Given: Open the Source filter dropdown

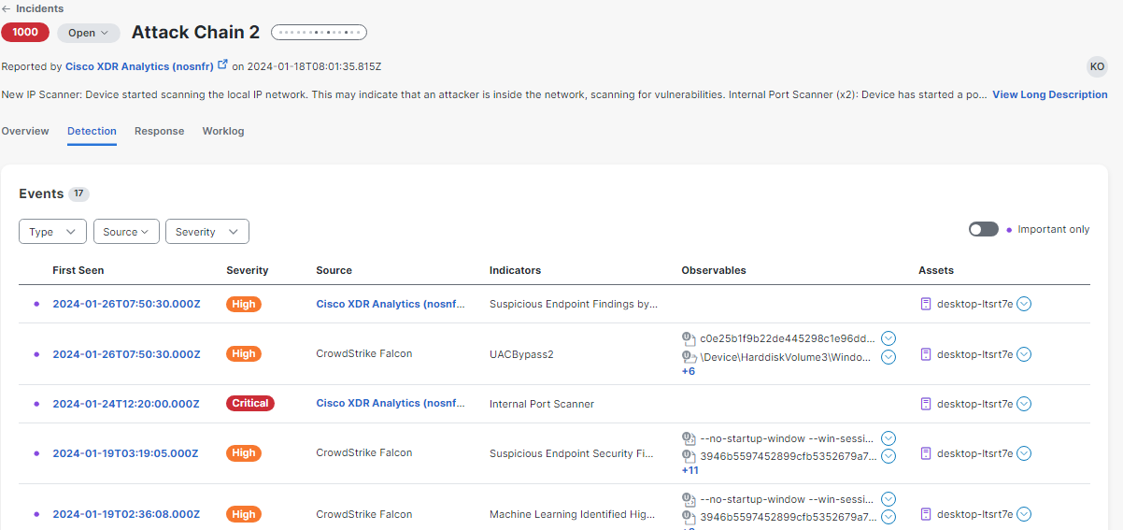Looking at the screenshot, I should [x=126, y=232].
